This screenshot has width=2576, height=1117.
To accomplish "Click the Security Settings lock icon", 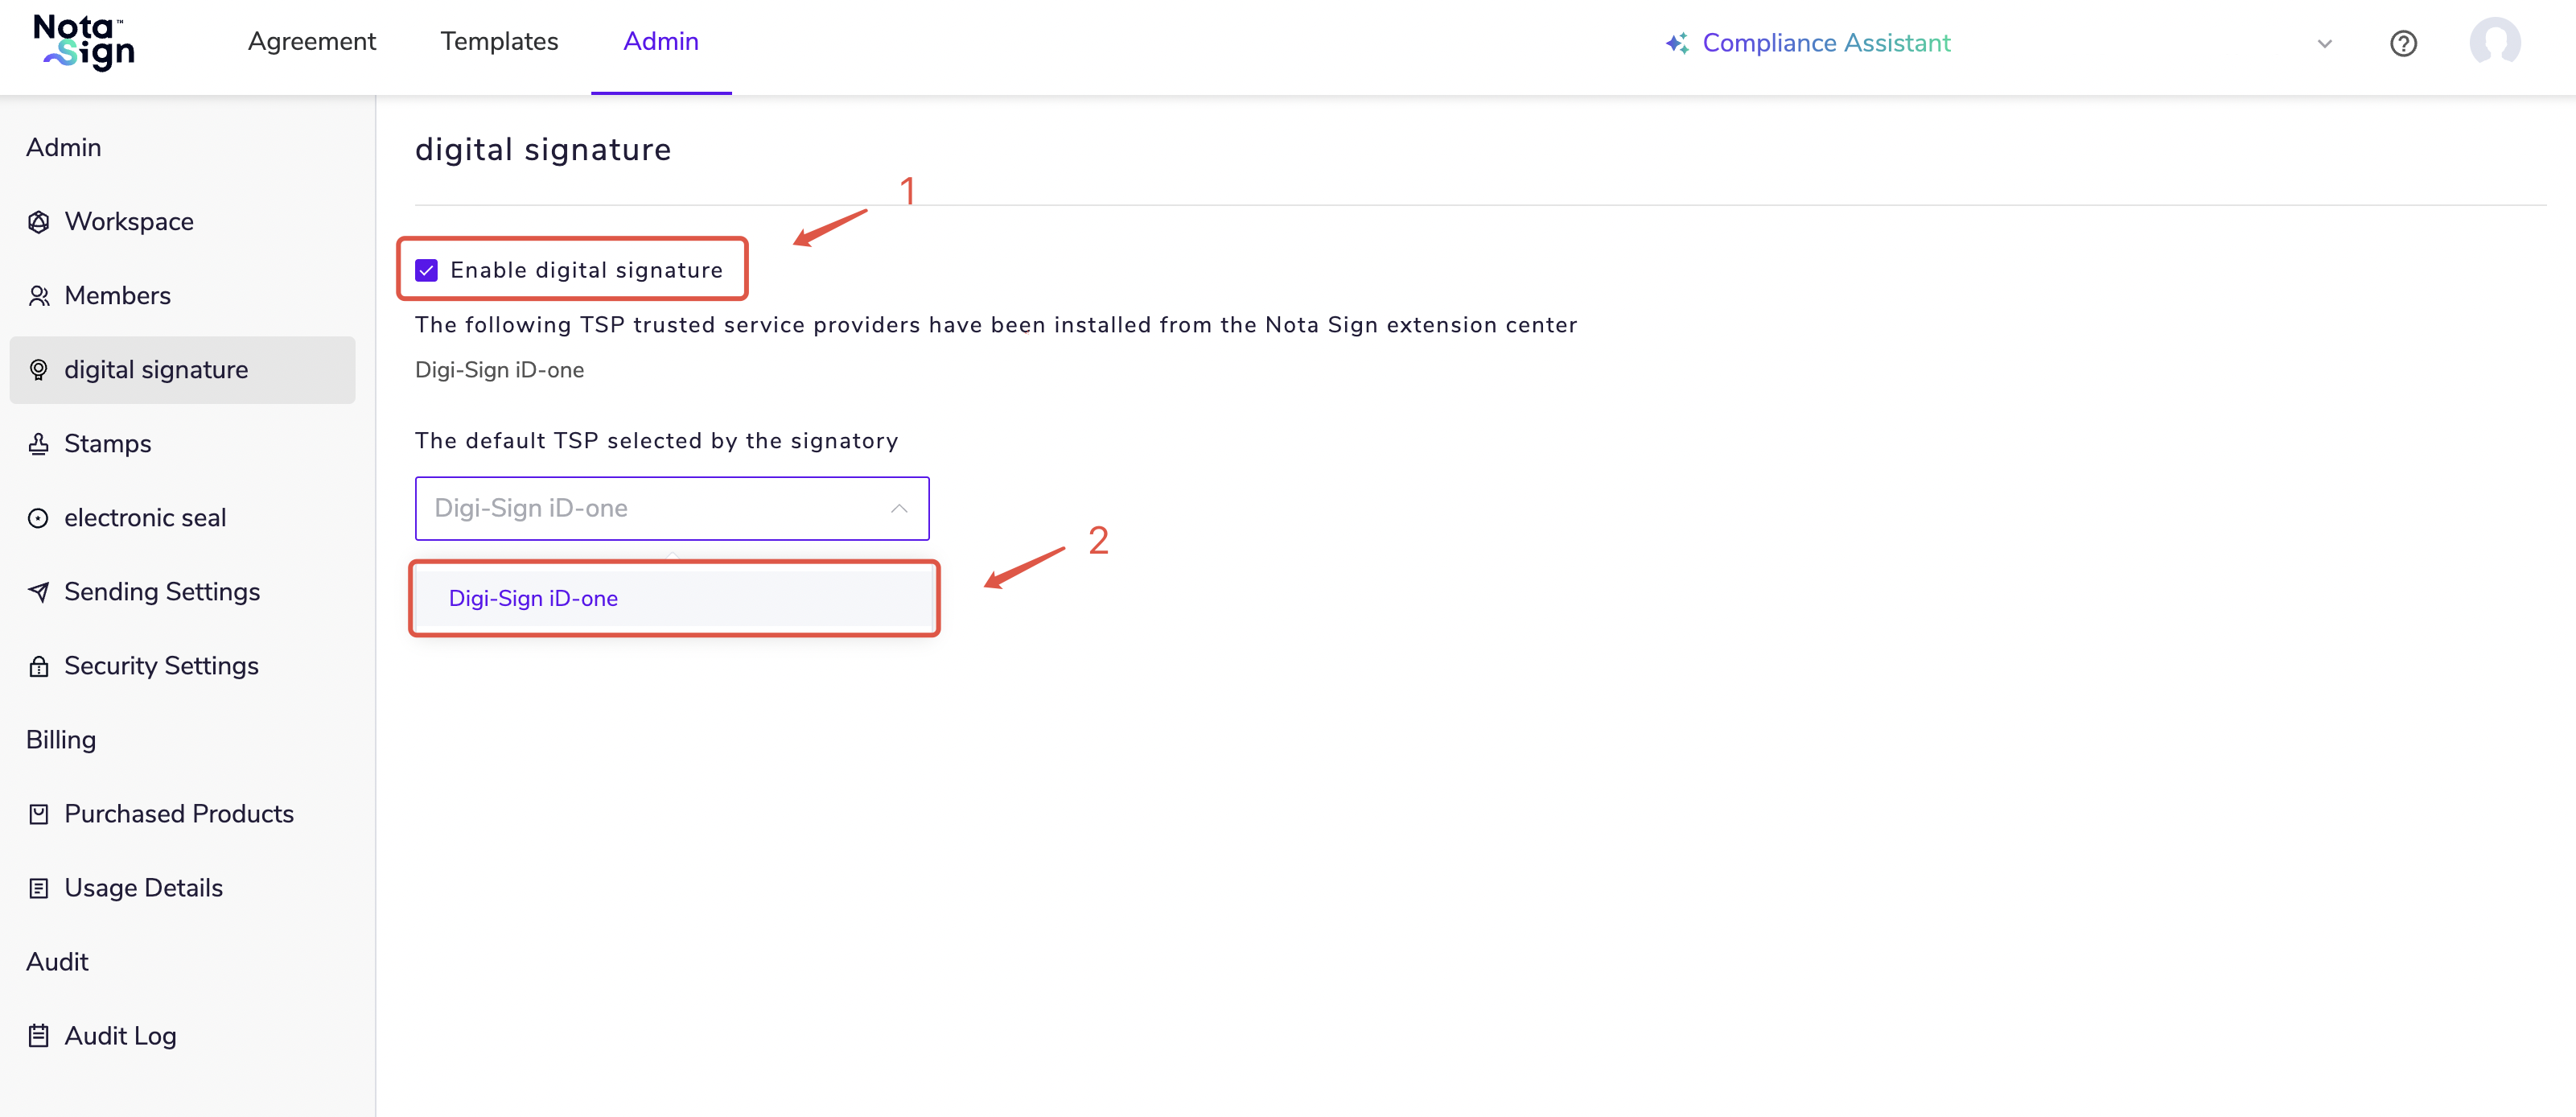I will pyautogui.click(x=39, y=666).
